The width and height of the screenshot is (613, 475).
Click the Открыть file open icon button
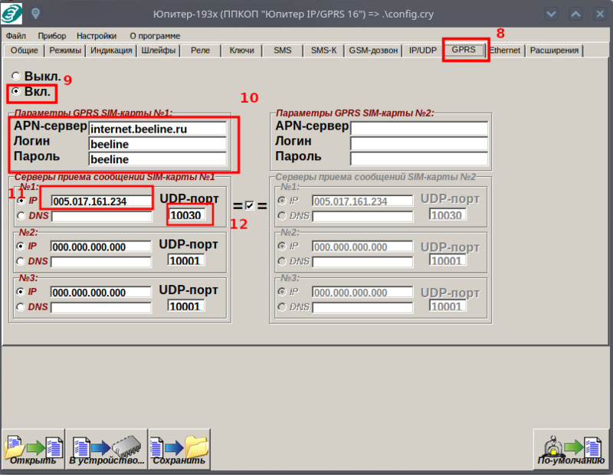tap(33, 448)
